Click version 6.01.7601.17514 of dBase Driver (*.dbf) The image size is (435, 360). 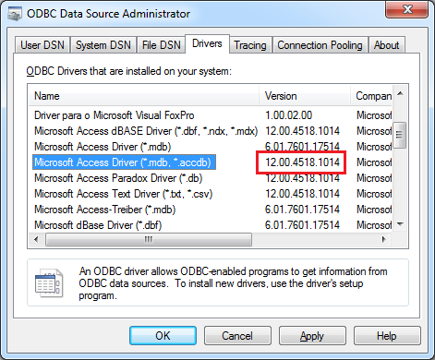[302, 225]
